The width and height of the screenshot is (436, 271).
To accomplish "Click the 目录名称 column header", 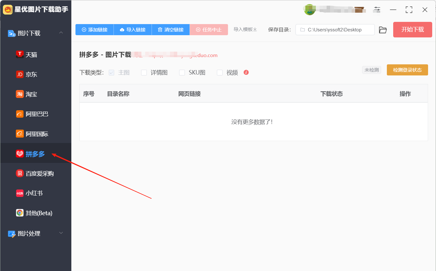I will [118, 94].
